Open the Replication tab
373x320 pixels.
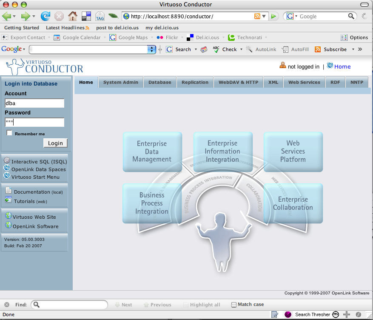click(x=195, y=82)
